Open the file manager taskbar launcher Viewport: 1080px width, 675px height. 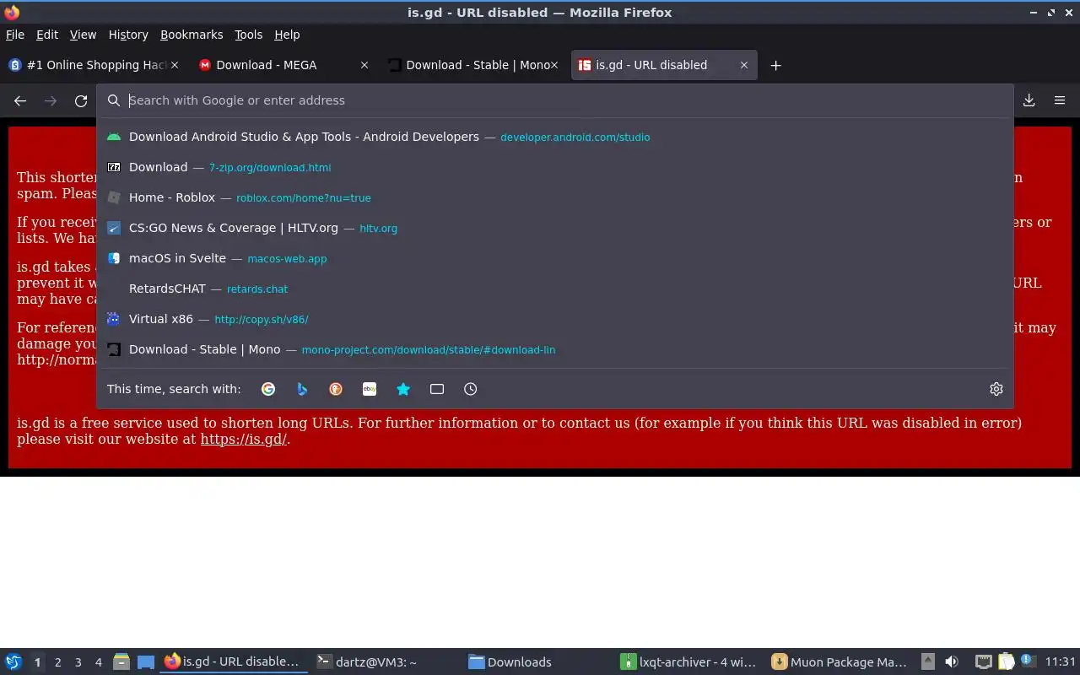[x=121, y=662]
